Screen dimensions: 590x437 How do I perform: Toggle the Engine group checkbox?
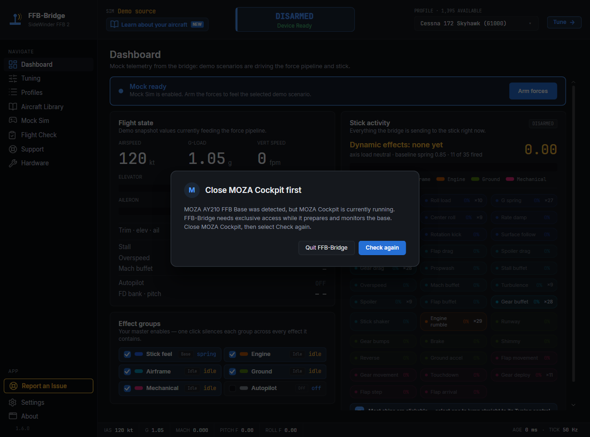(232, 354)
